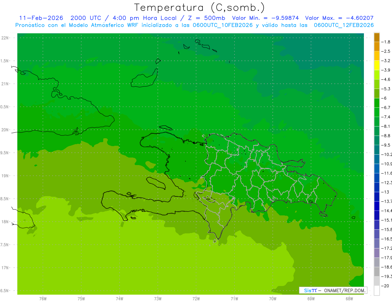
Task: Click the '69W' longitude axis label
Action: [311, 299]
